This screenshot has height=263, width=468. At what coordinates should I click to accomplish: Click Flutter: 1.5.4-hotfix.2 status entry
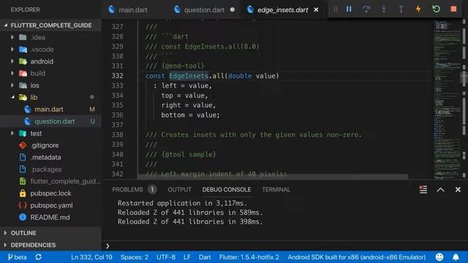coord(249,257)
